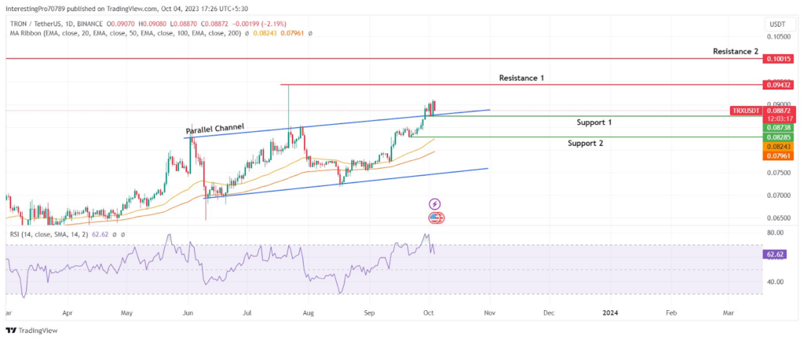This screenshot has width=804, height=340.
Task: Click the RSI (14, close, SMA, 14, 2) legend
Action: point(49,234)
